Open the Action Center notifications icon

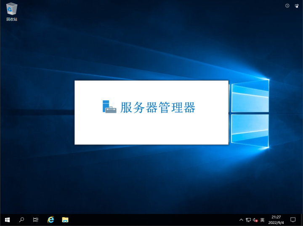(x=293, y=220)
